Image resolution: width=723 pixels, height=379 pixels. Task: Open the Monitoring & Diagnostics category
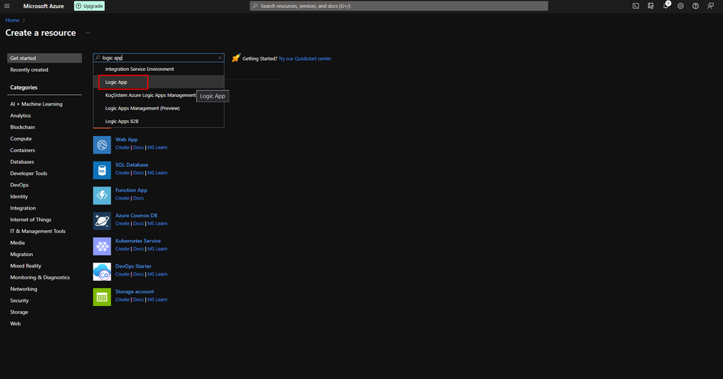pos(40,278)
